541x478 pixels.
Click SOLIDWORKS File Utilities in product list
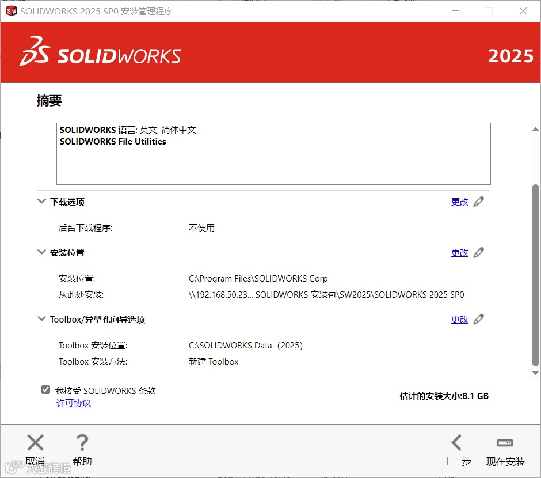pos(113,142)
